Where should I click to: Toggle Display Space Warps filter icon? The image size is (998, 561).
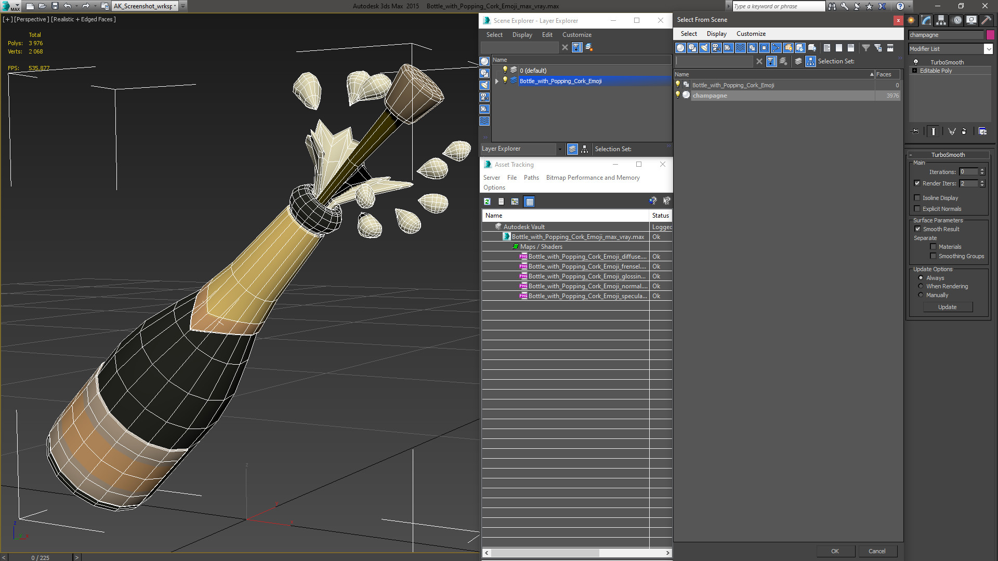point(740,48)
